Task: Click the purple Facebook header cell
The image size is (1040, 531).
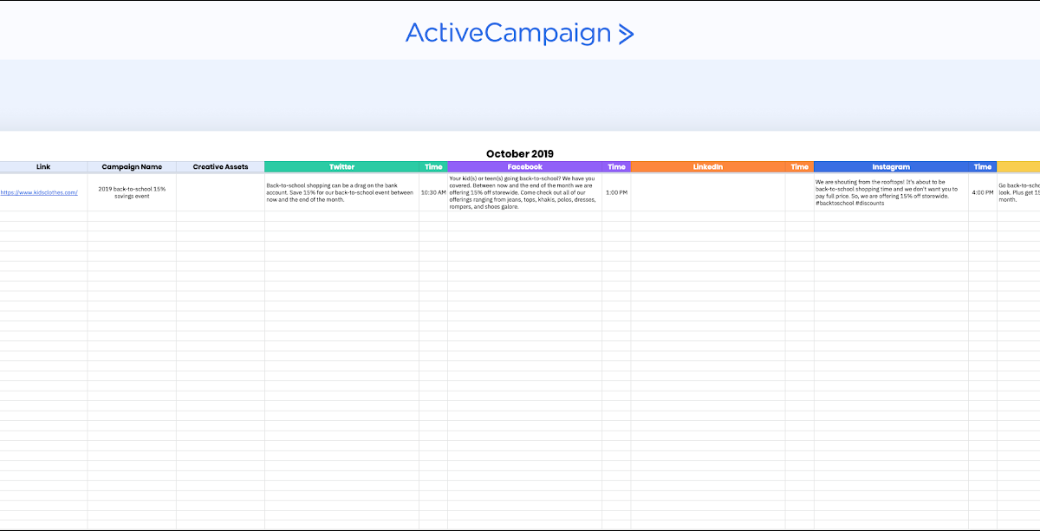Action: click(x=524, y=167)
